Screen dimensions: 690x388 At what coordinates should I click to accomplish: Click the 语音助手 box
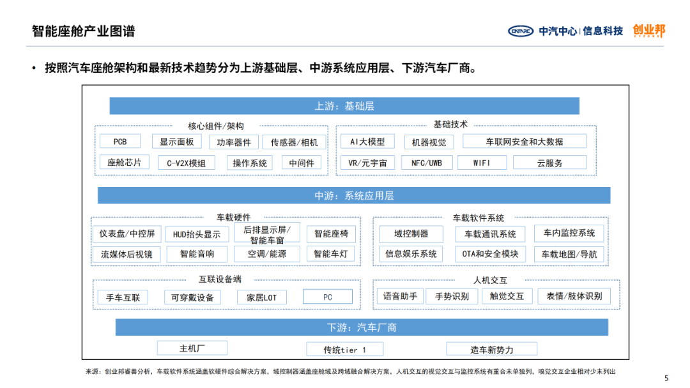[x=400, y=296]
